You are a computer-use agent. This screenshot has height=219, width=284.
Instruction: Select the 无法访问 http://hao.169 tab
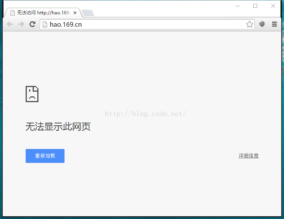click(43, 13)
